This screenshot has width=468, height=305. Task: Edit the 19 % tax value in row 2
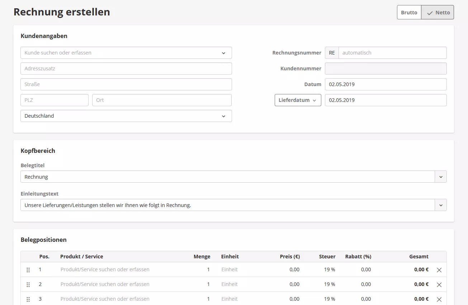coord(329,284)
